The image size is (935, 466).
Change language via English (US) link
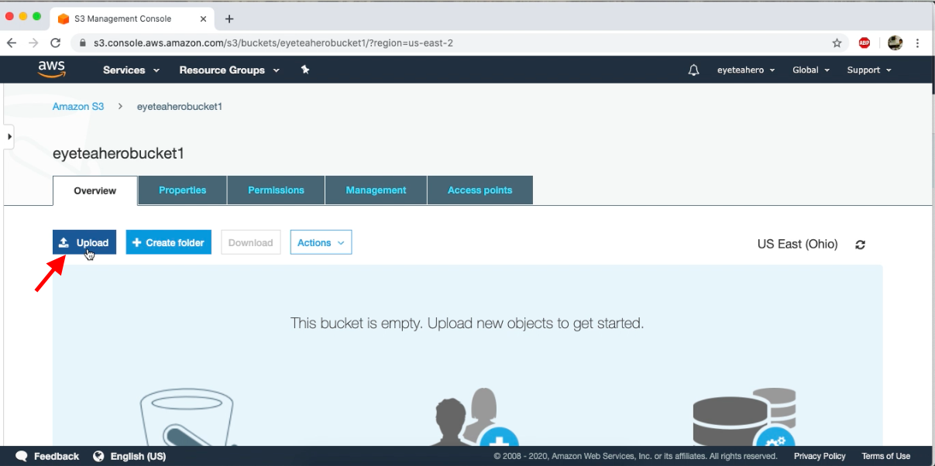(138, 456)
